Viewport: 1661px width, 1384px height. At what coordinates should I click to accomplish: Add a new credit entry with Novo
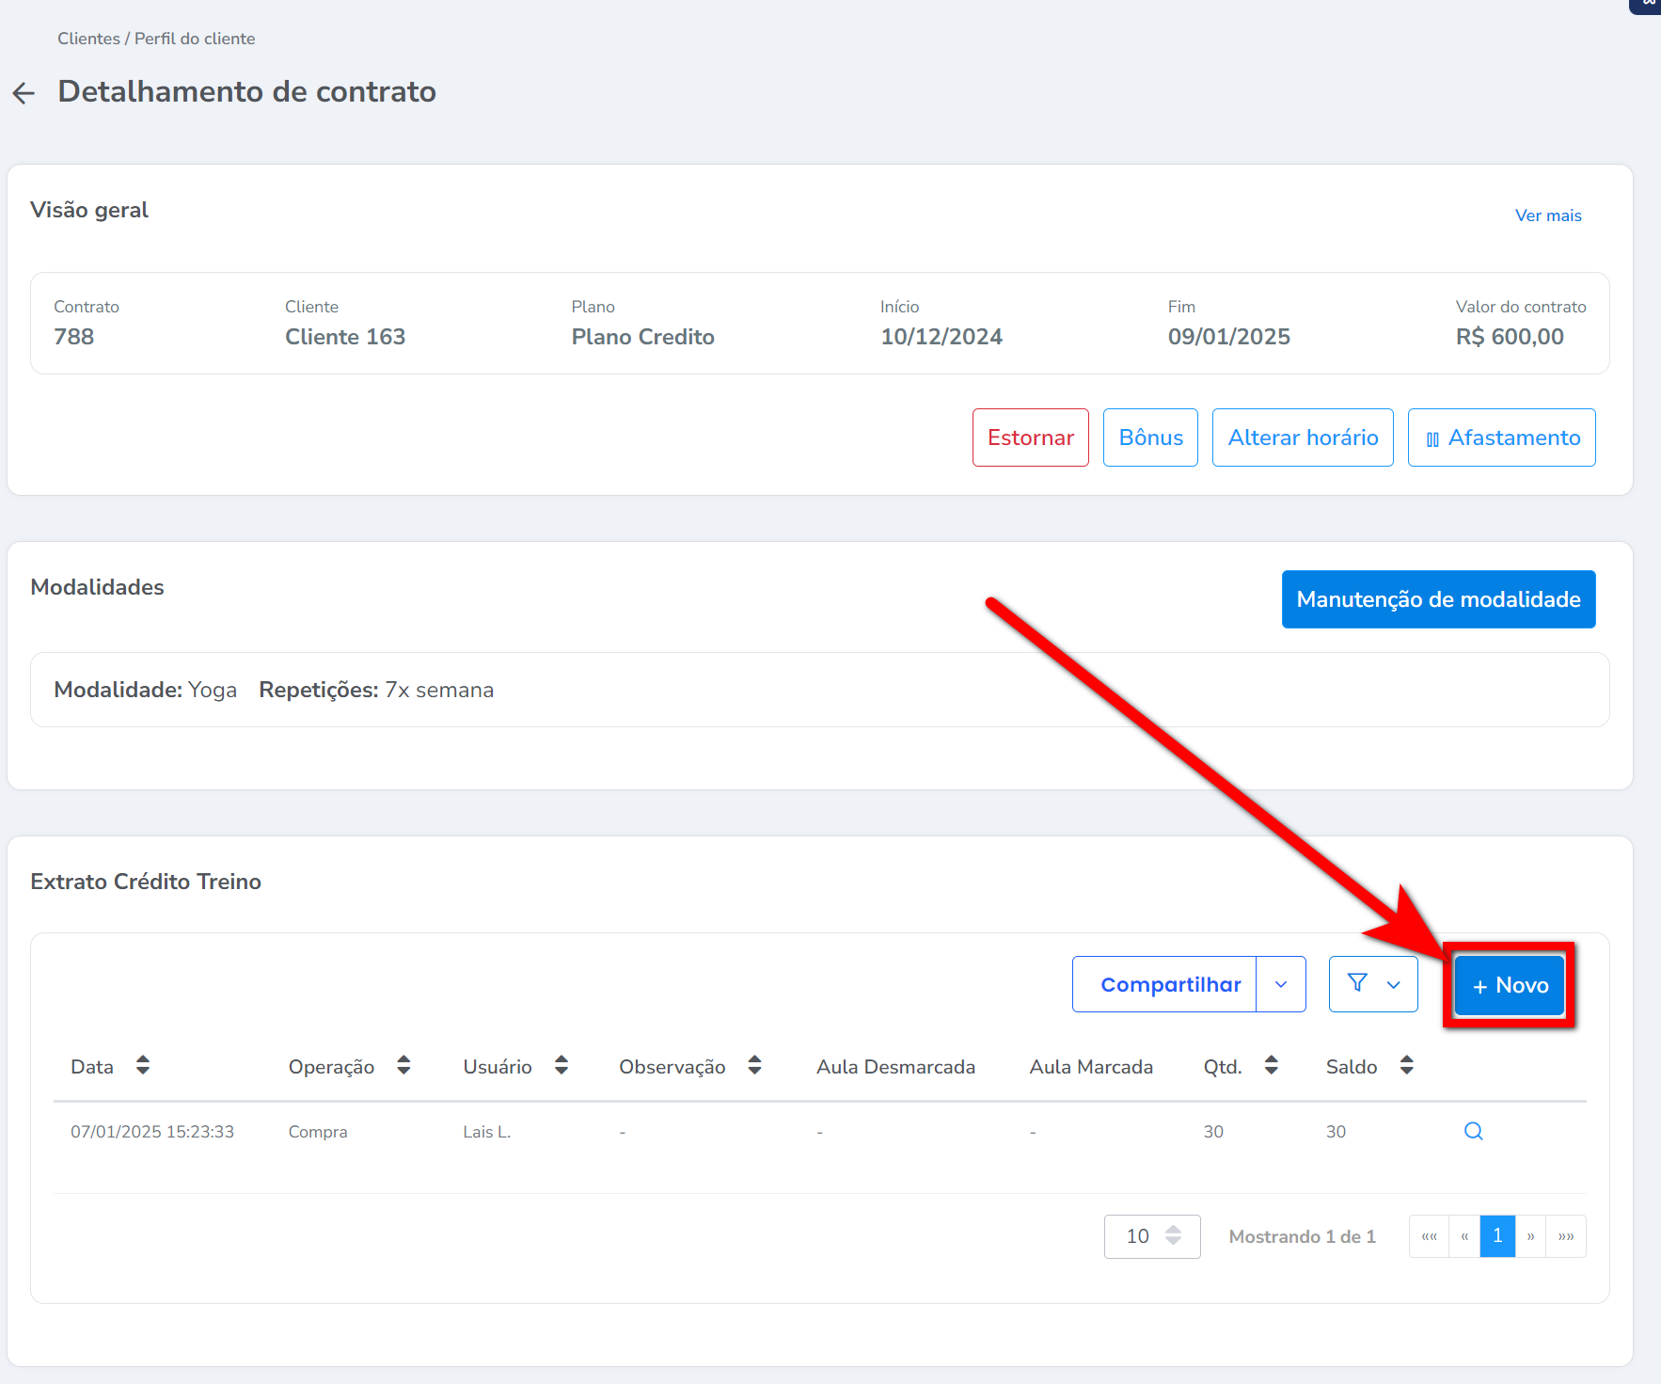click(1510, 986)
